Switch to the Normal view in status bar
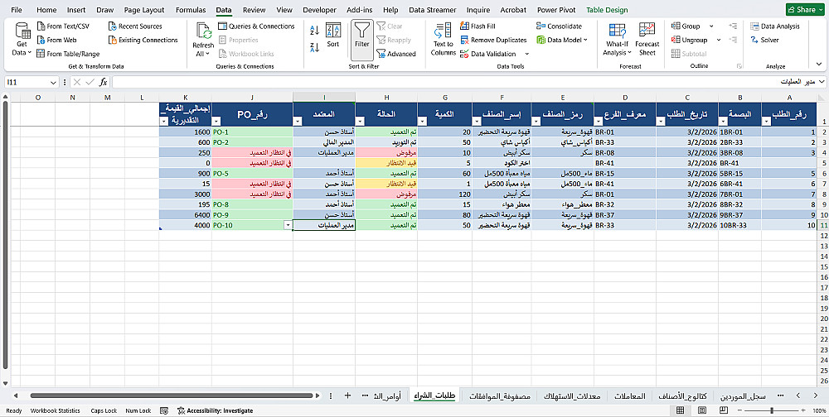Screen dimensions: 829x417 click(680, 410)
